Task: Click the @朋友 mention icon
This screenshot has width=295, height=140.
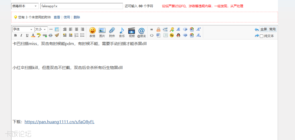Action: 142,32
